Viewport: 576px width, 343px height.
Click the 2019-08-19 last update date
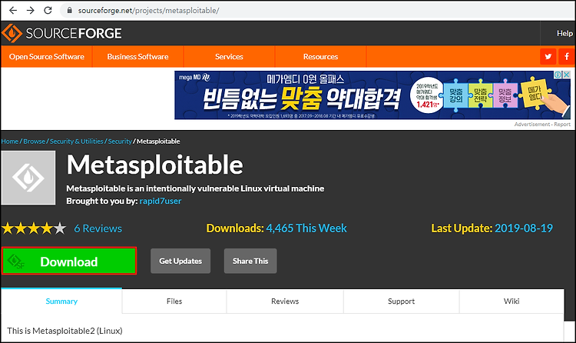tap(524, 228)
